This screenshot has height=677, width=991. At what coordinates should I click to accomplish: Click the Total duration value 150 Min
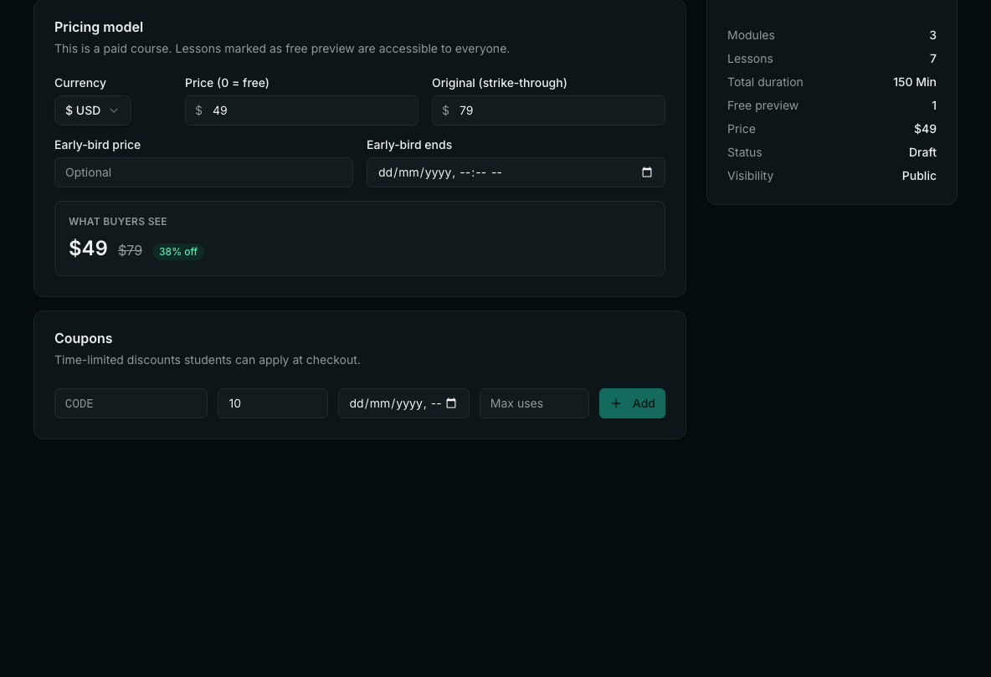coord(915,82)
